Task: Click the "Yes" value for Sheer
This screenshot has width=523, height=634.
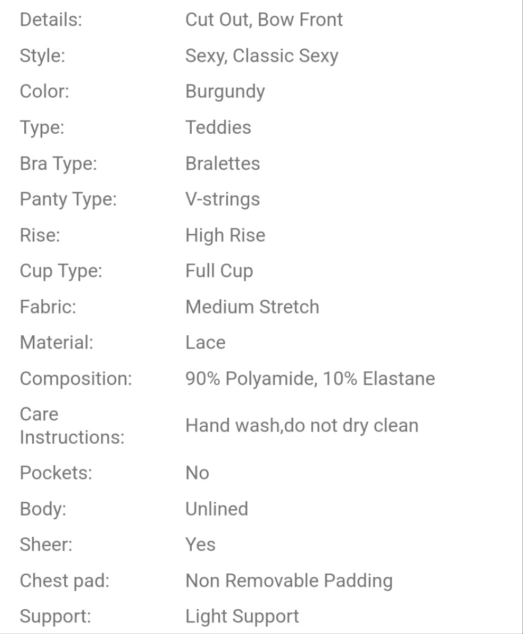Action: 200,545
